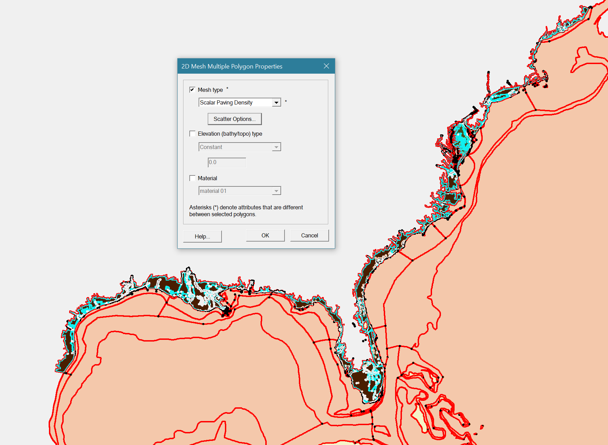Viewport: 608px width, 445px height.
Task: Open the Scalar Paving Density dropdown
Action: click(x=276, y=102)
